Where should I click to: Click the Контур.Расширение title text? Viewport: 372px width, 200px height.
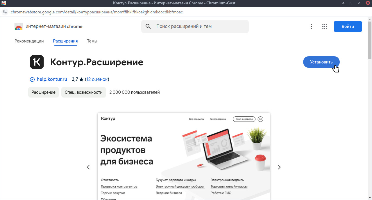tap(97, 62)
